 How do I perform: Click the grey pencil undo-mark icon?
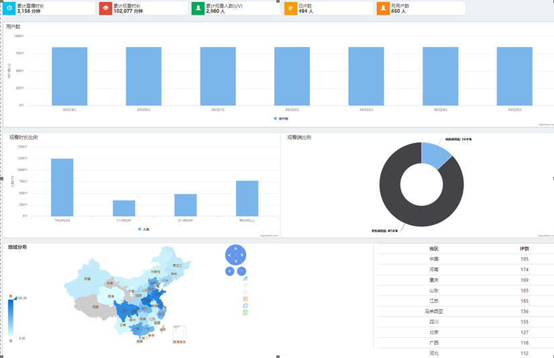pyautogui.click(x=245, y=286)
